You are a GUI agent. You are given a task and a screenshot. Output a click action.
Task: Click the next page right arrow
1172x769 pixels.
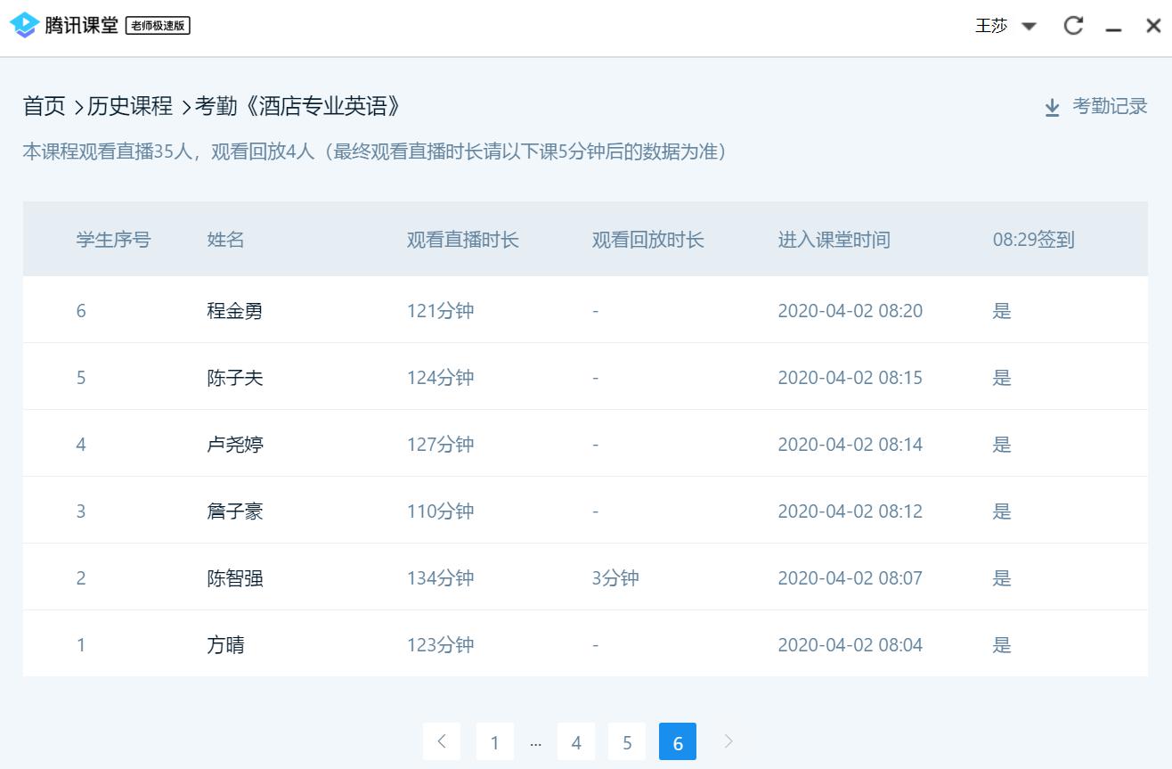[728, 741]
